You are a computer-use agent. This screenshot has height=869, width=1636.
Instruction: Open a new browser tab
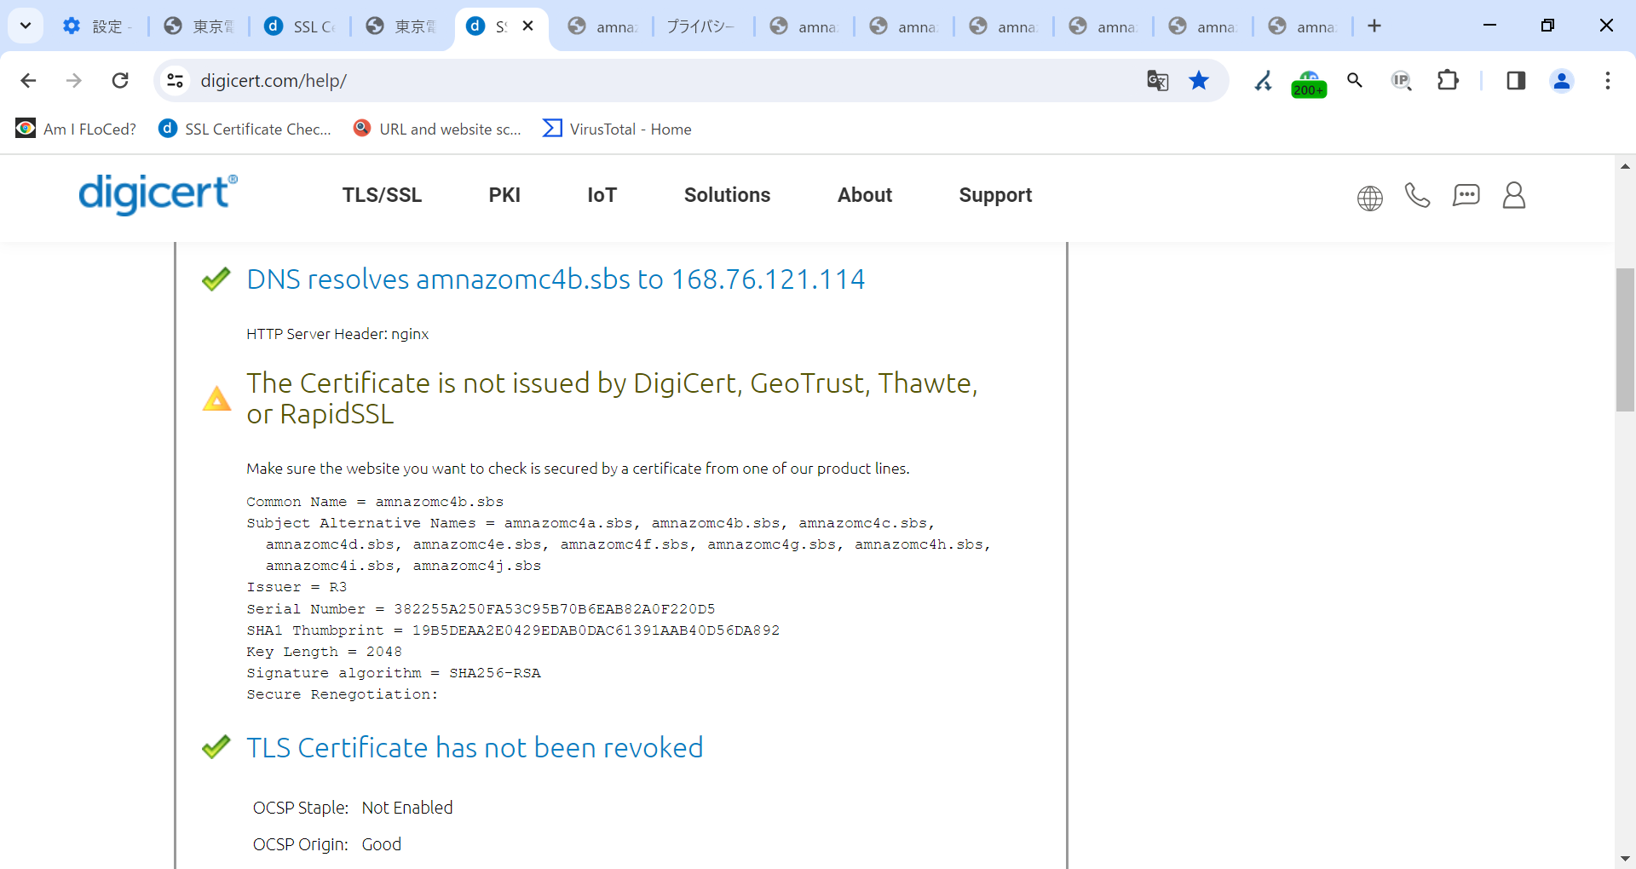click(1374, 26)
